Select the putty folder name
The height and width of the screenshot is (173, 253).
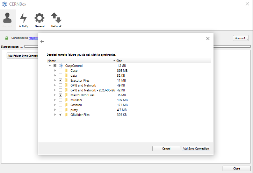pos(74,110)
